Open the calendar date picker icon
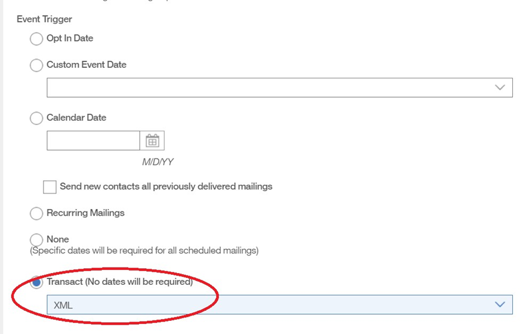This screenshot has width=524, height=334. click(152, 141)
